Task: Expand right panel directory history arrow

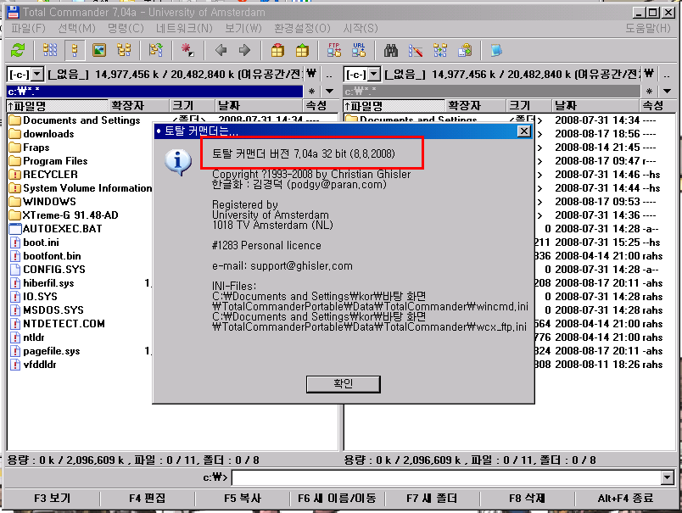Action: click(668, 92)
